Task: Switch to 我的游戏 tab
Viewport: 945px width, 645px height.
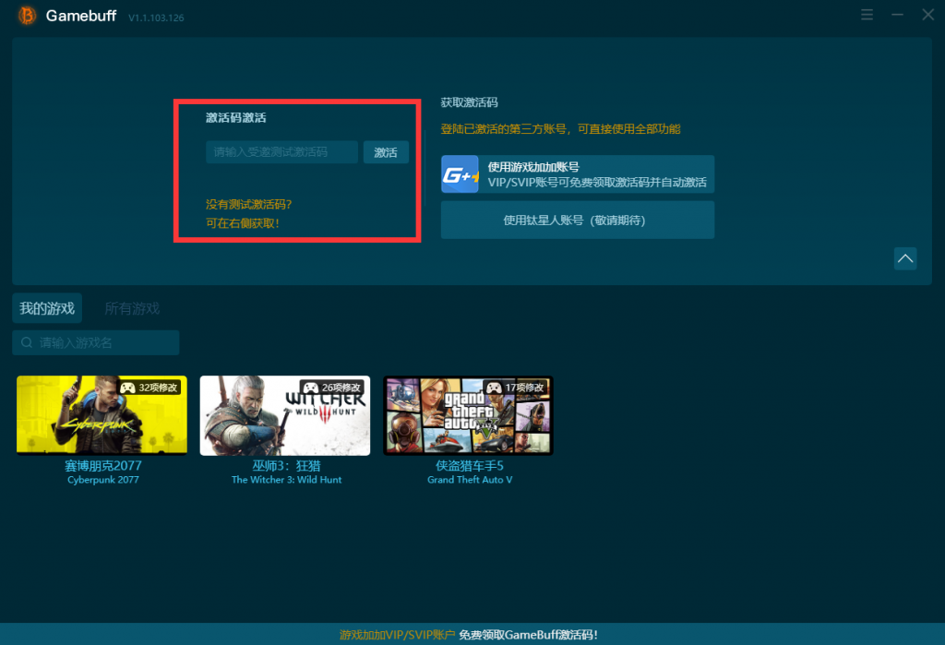Action: [x=47, y=308]
